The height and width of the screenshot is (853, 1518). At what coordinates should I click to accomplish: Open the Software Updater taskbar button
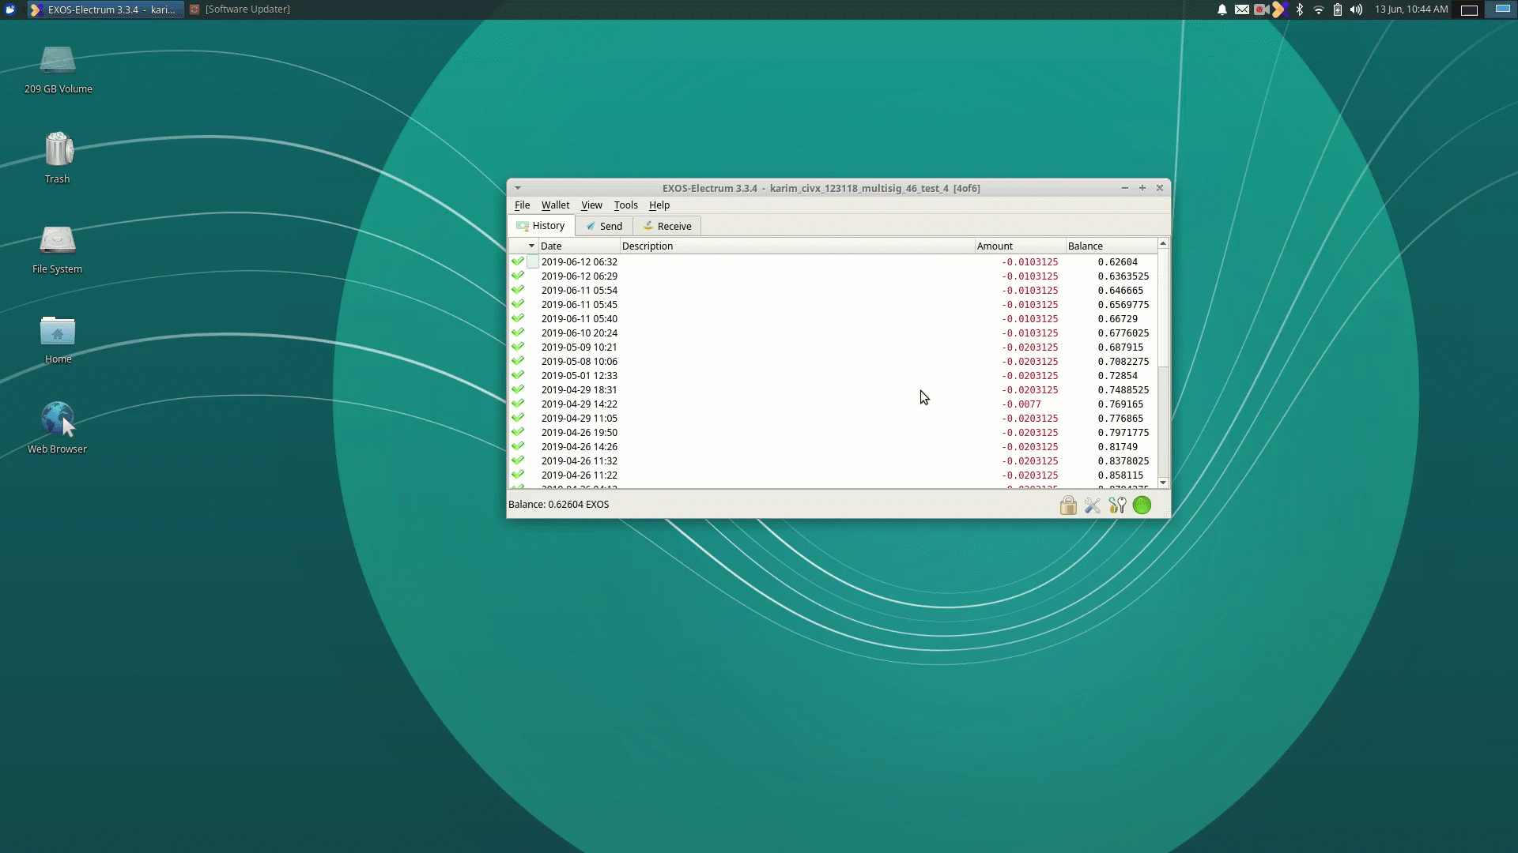pos(240,9)
